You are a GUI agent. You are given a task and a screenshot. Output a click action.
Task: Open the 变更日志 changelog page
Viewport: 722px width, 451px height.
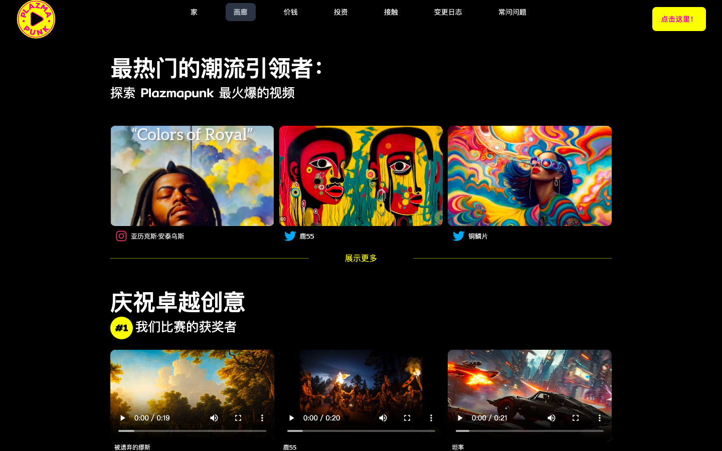448,12
